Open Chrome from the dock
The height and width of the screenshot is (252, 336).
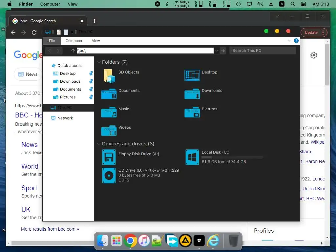click(130, 241)
